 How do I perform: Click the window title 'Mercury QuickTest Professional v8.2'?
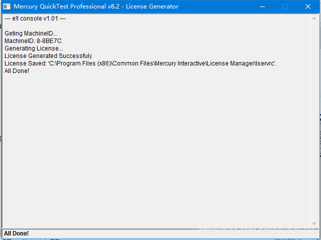(x=67, y=6)
